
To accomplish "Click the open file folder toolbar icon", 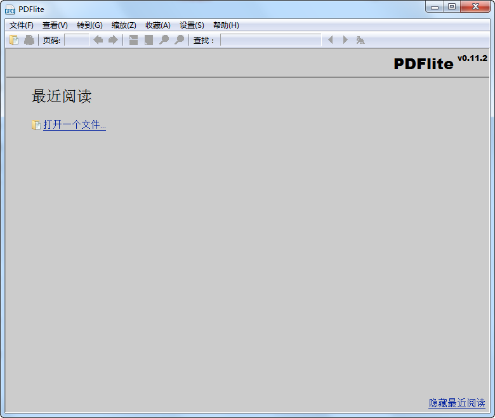I will point(14,40).
